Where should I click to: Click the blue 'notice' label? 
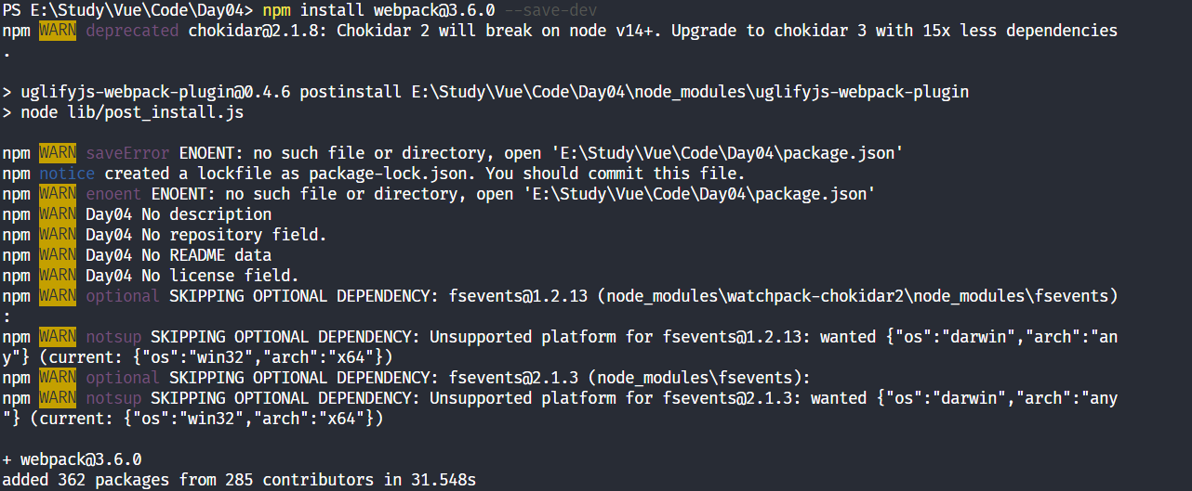pyautogui.click(x=67, y=174)
